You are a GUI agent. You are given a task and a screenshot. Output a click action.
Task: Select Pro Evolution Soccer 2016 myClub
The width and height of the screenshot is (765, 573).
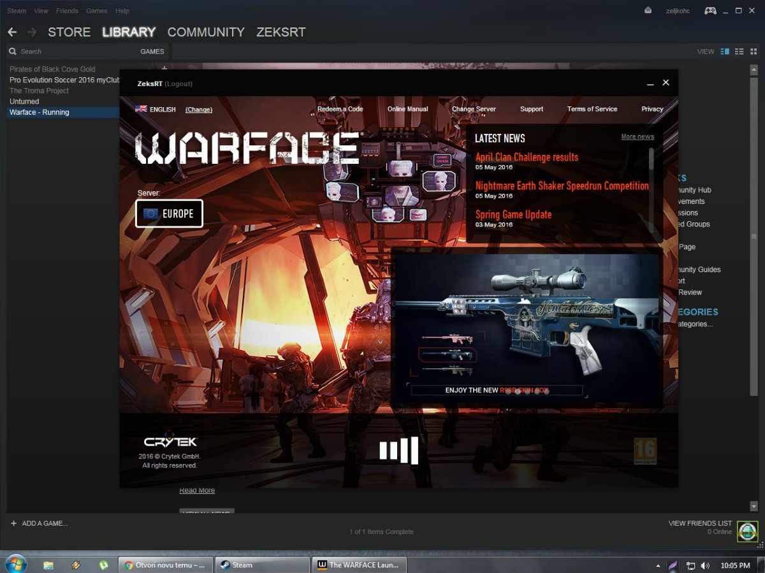click(x=64, y=80)
